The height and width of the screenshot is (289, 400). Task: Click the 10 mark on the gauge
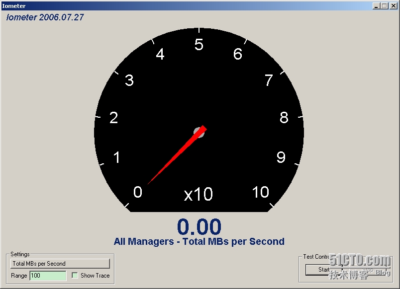tap(261, 192)
